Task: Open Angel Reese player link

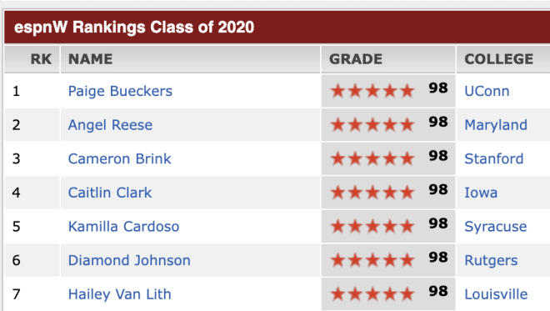Action: (x=110, y=125)
